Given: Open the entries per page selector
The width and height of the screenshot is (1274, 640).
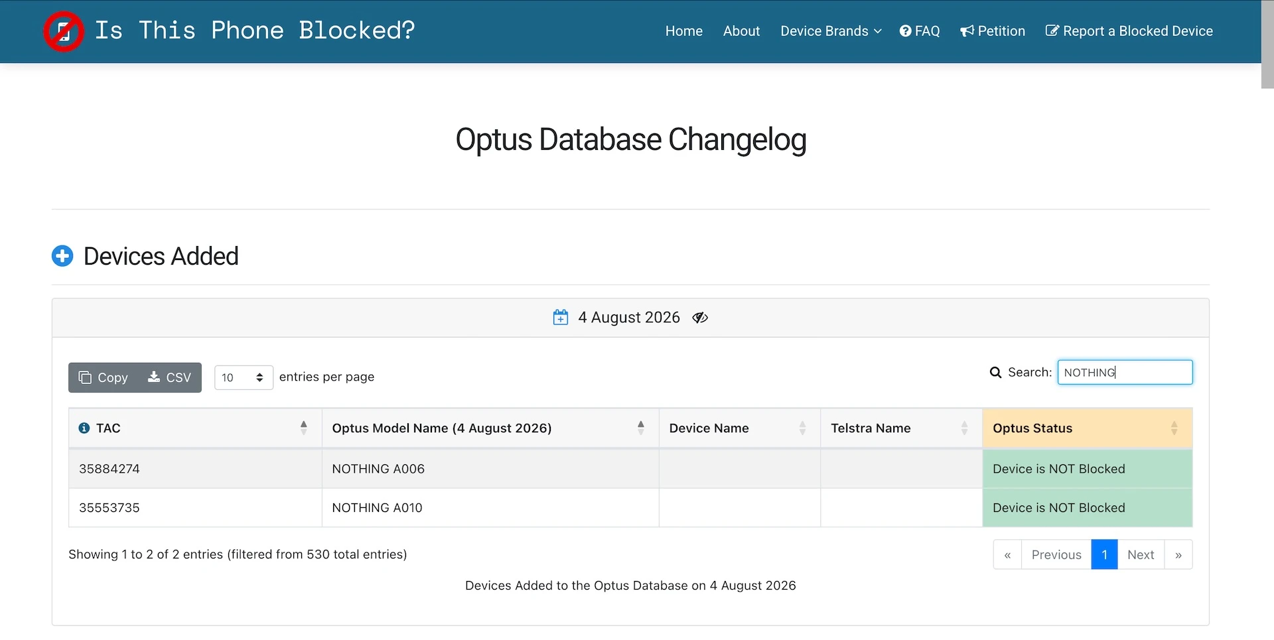Looking at the screenshot, I should coord(244,377).
